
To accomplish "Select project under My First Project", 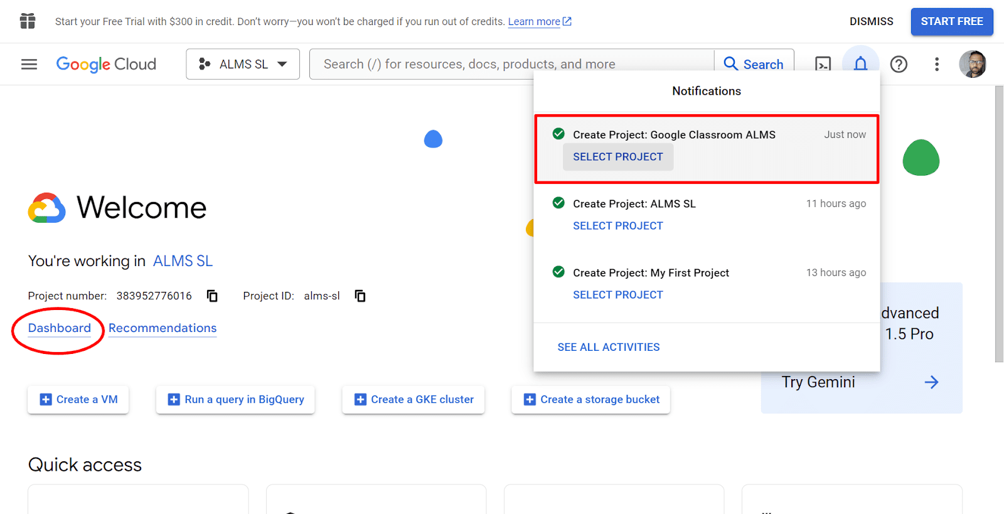I will click(x=617, y=295).
